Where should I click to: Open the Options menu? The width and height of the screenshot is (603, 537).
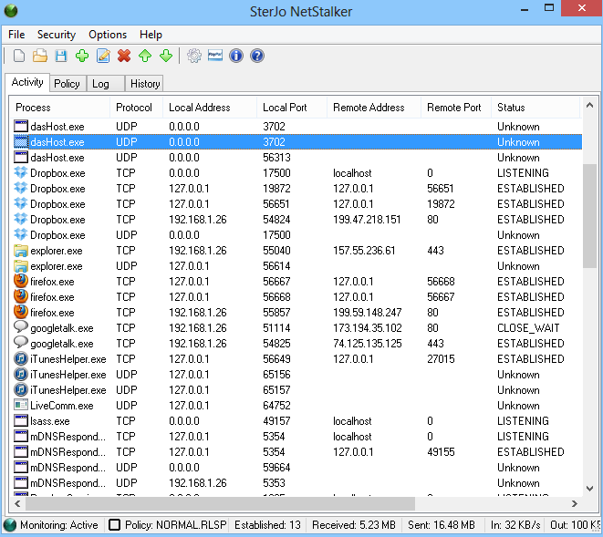(x=108, y=35)
